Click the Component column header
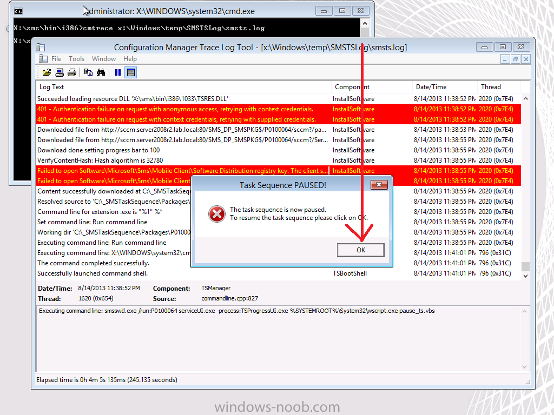Viewport: 554px width, 415px height. [372, 87]
